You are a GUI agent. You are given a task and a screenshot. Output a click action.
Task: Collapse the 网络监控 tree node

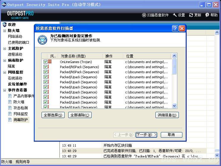point(4,72)
